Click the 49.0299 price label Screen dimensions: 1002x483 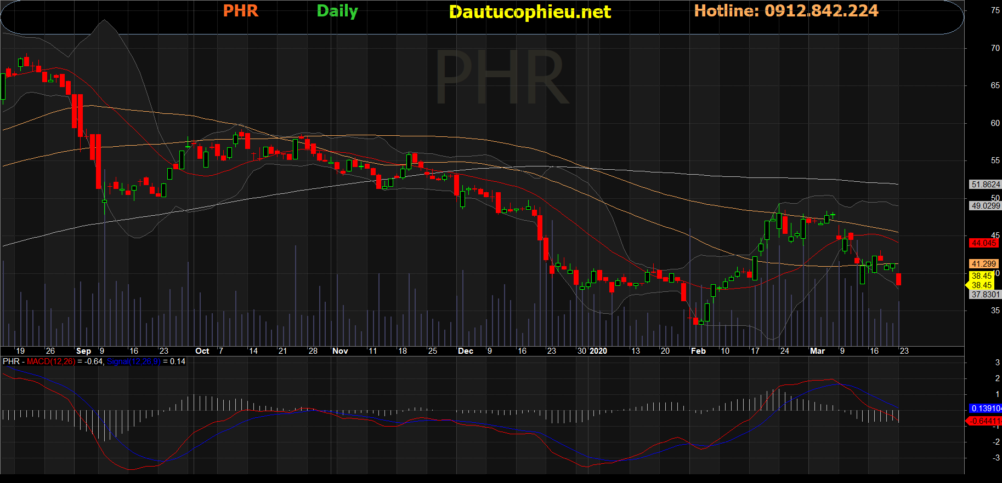coord(986,206)
